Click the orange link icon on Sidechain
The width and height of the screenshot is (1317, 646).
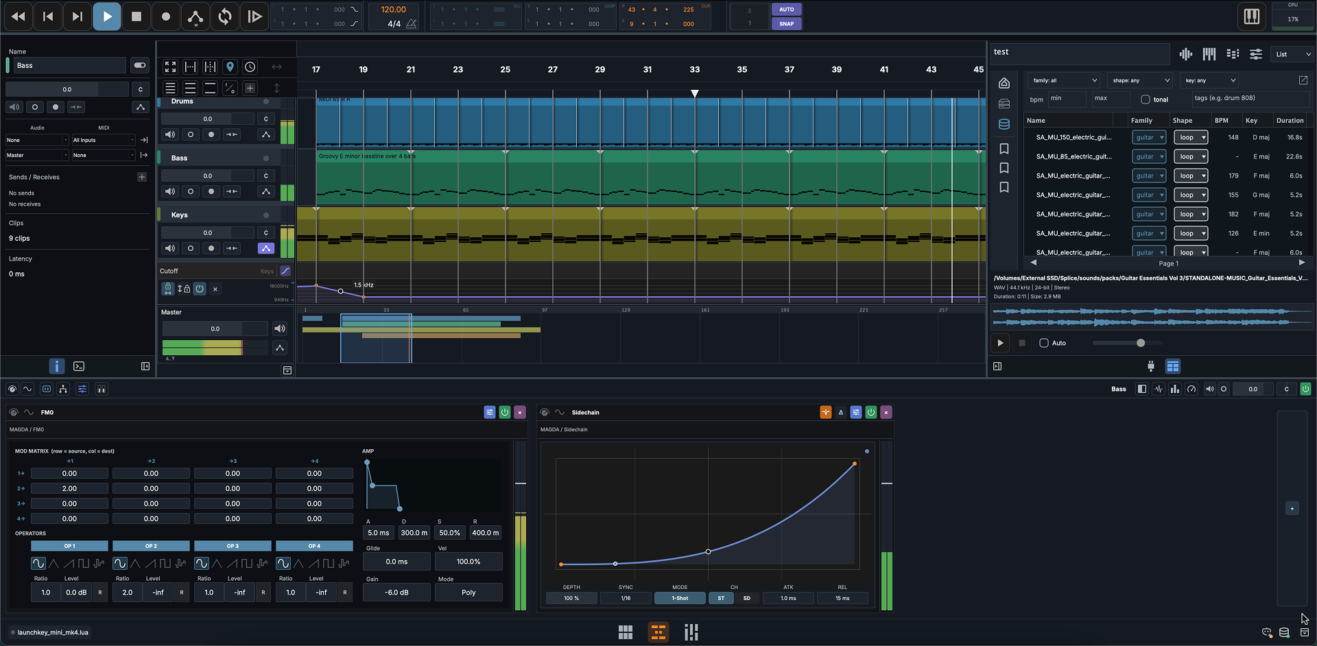coord(826,412)
